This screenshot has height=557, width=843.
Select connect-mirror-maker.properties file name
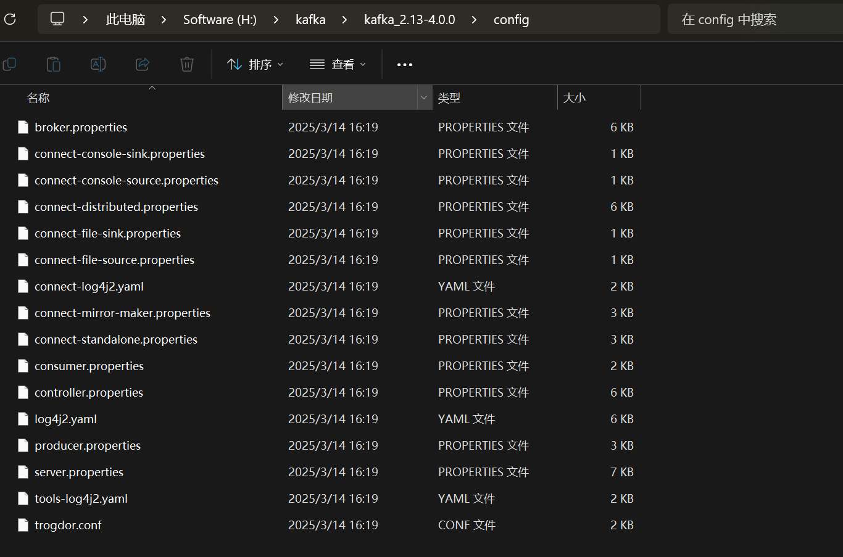122,313
